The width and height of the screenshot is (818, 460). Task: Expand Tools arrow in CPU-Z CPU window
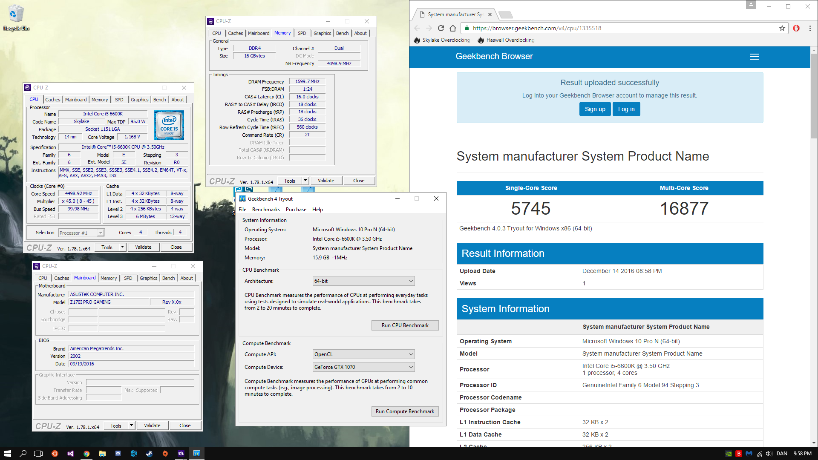(x=122, y=247)
